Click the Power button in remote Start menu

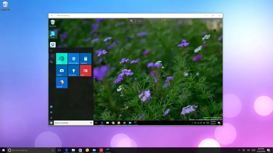(x=51, y=118)
